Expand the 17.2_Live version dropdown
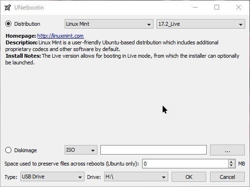This screenshot has width=250, height=187. 201,24
